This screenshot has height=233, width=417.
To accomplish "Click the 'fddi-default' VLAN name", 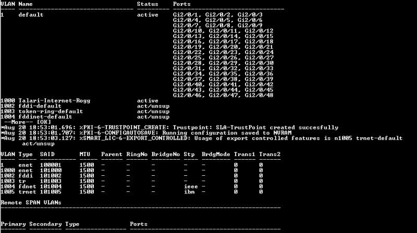I will point(40,106).
